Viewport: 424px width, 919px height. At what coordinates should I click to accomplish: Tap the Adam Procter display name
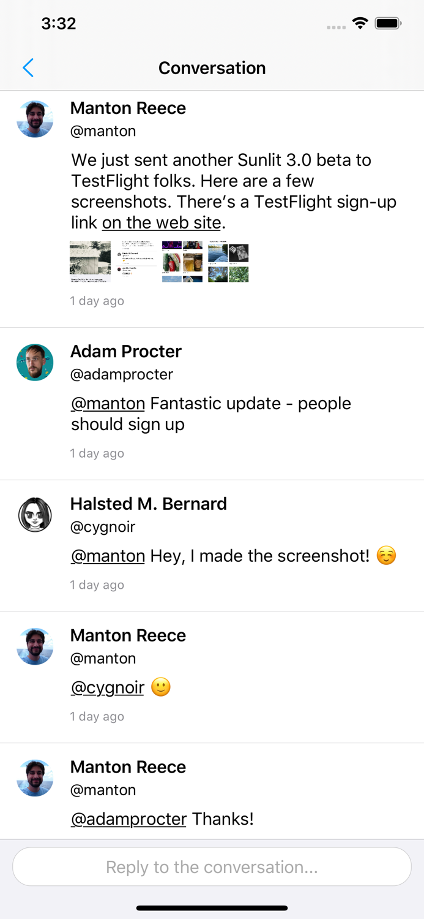(126, 352)
